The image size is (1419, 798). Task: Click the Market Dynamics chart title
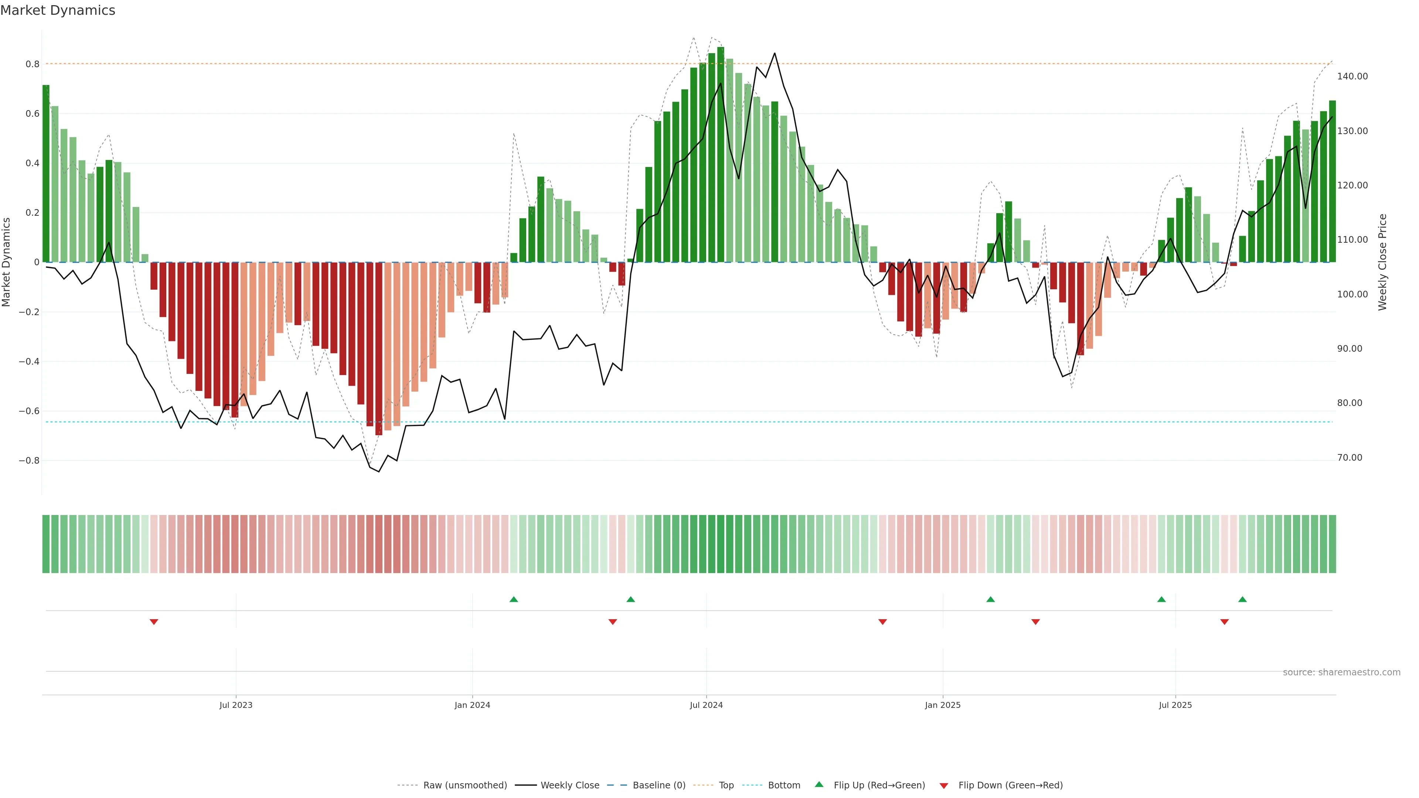[x=58, y=10]
